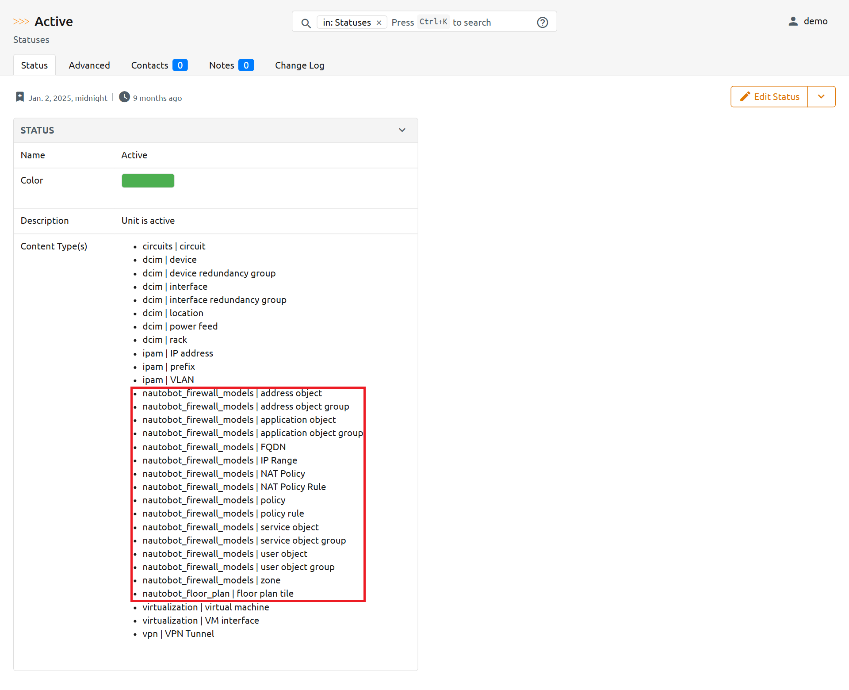This screenshot has height=690, width=849.
Task: Click the Statuses breadcrumb link
Action: (x=31, y=40)
